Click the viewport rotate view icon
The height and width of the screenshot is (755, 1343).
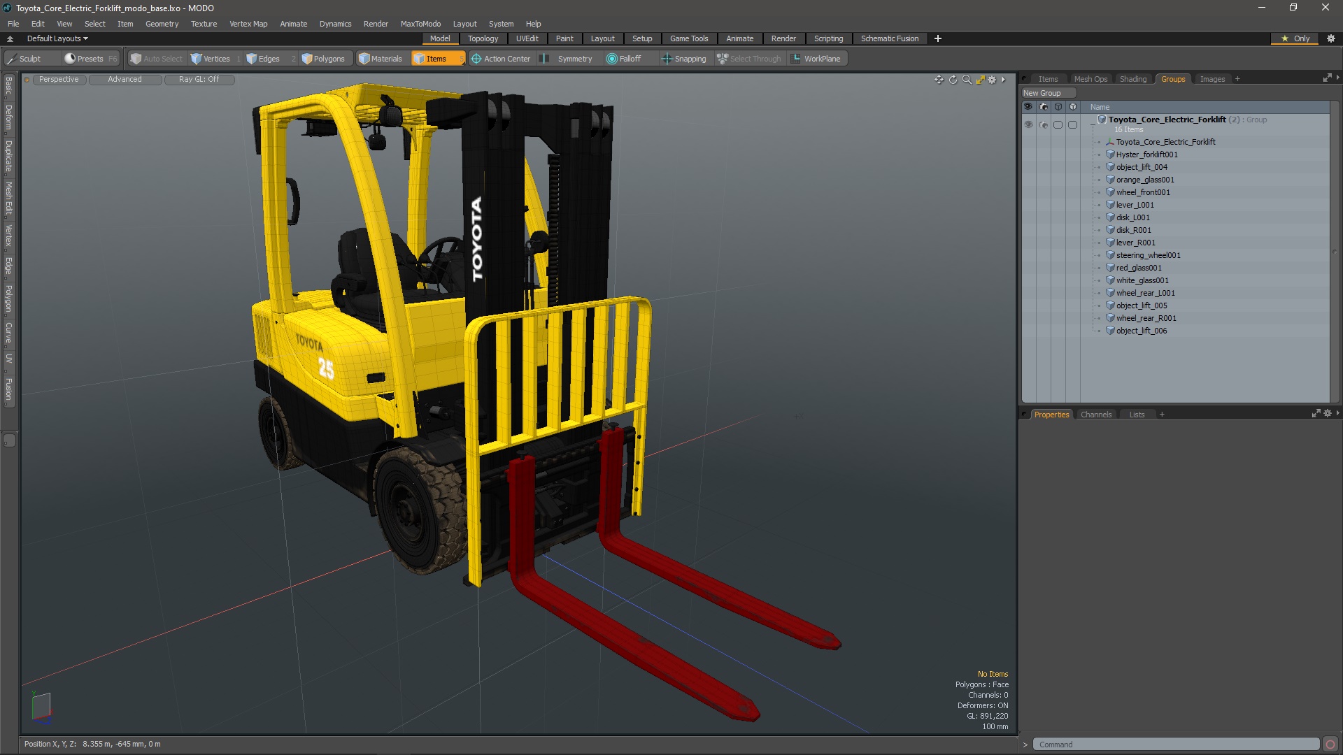953,80
